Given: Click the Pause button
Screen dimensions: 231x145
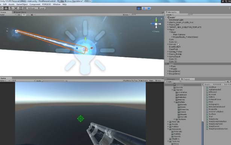Looking at the screenshot, I should click(x=144, y=8).
